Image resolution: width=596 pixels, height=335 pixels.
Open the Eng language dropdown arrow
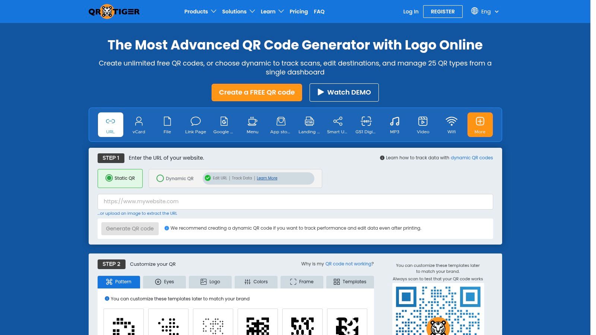[x=497, y=12]
